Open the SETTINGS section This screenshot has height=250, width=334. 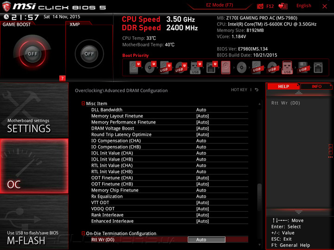click(34, 110)
